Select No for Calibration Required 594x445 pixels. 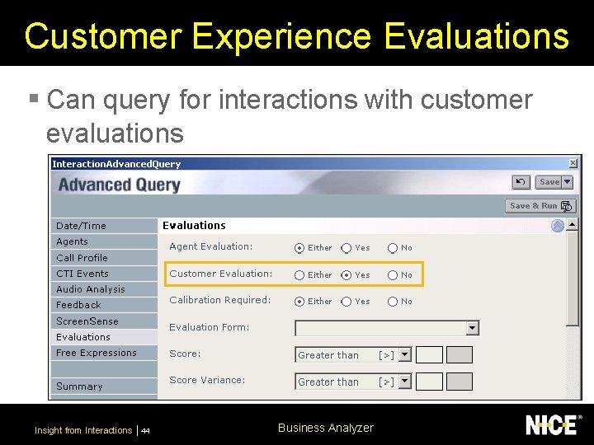pos(393,302)
